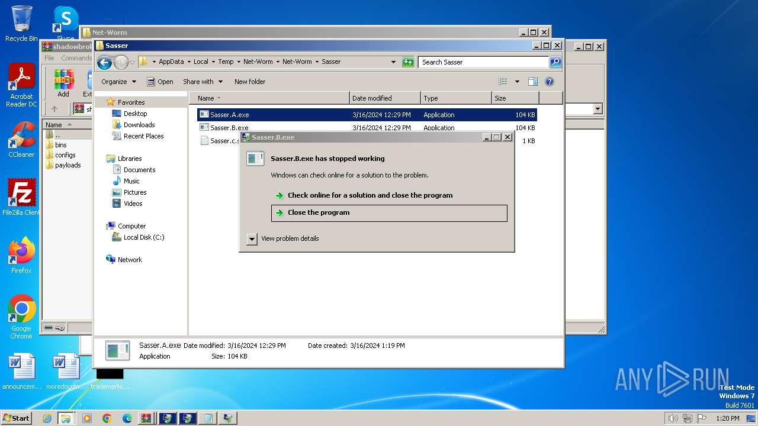This screenshot has width=758, height=426.
Task: Refresh the Sasser folder view
Action: tap(408, 62)
